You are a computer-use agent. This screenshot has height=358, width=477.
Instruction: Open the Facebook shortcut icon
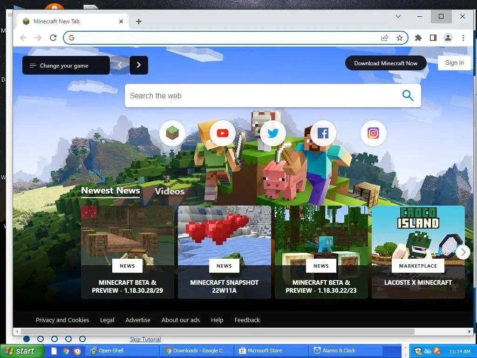pyautogui.click(x=323, y=133)
